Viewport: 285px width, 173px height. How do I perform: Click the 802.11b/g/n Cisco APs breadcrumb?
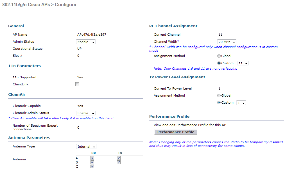[26, 4]
